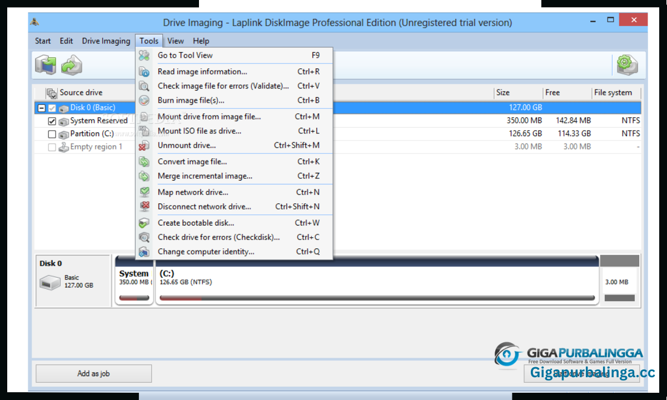The height and width of the screenshot is (400, 667).
Task: Click the green gear settings icon at toolbar right
Action: 627,64
